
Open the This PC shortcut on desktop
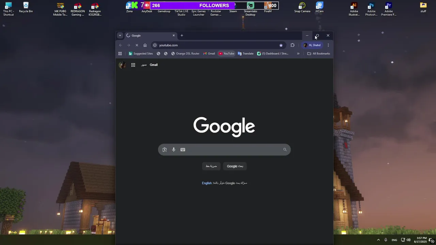pos(9,9)
